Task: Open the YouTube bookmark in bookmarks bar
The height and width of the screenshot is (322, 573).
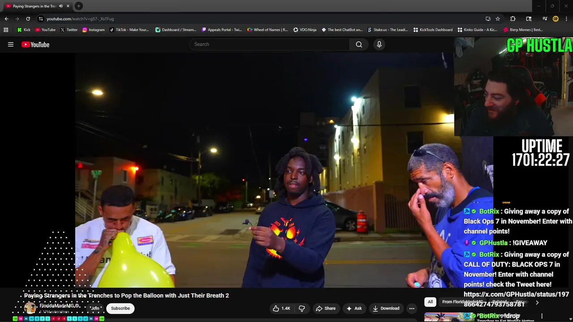Action: (45, 30)
